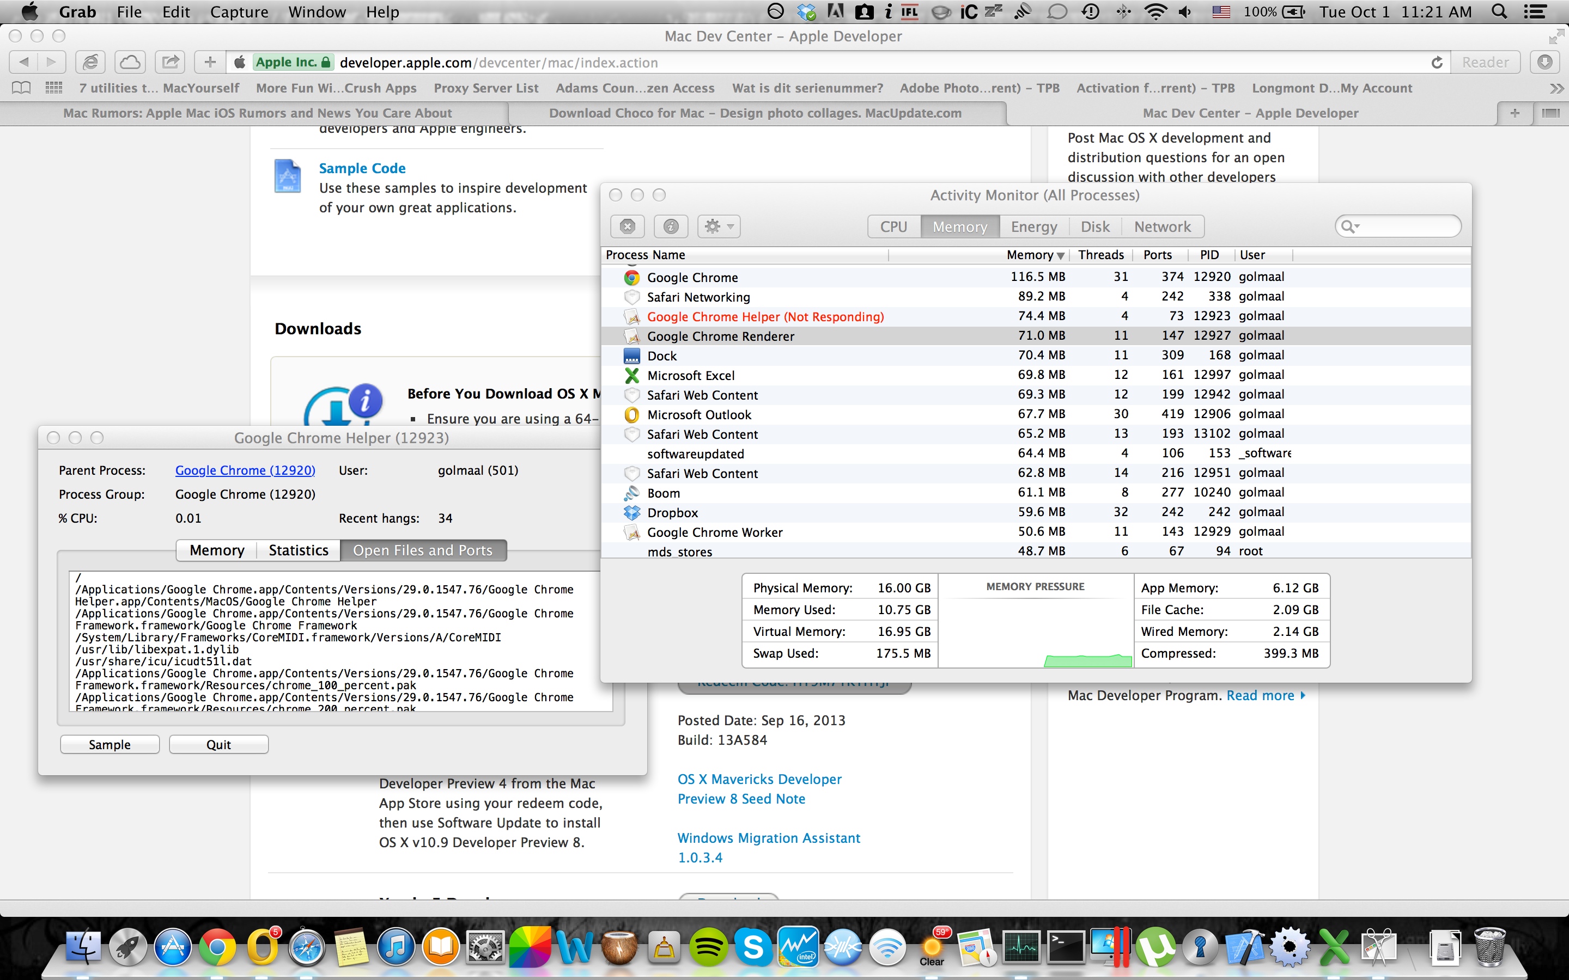Open parent process link Google Chrome (12920)
1569x980 pixels.
[x=245, y=470]
